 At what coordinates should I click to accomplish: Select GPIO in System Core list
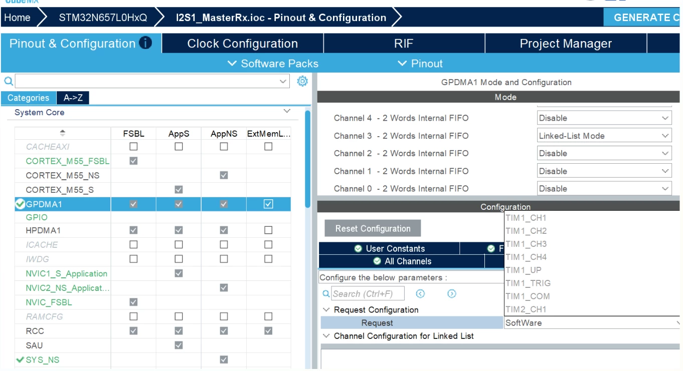pos(37,217)
